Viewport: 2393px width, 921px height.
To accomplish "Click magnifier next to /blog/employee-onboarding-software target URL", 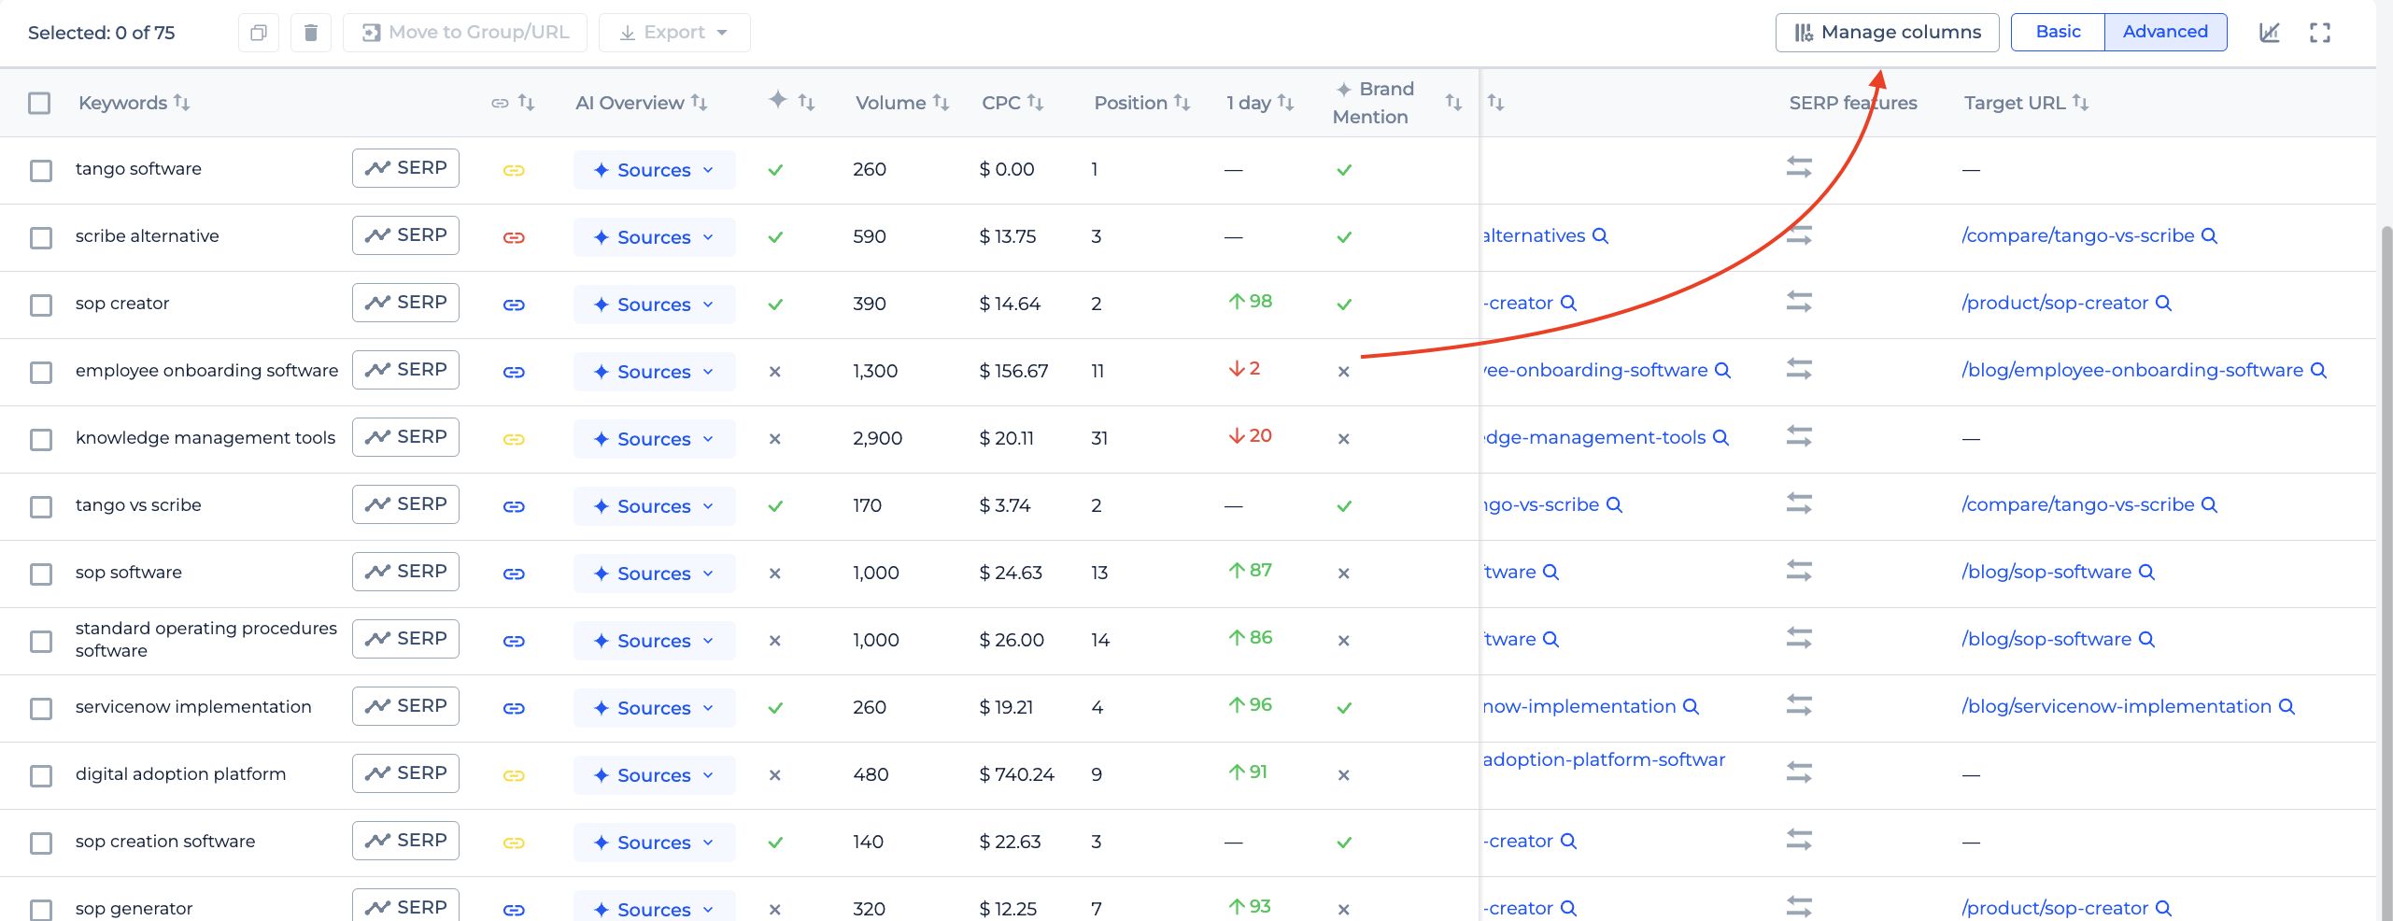I will coord(2318,370).
